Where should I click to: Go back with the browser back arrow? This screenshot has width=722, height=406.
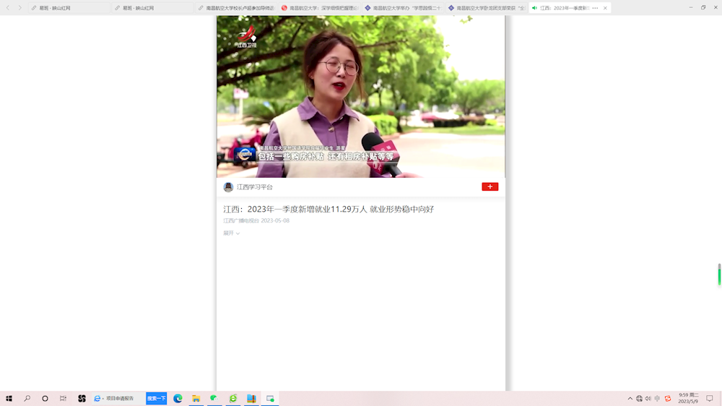(x=9, y=8)
